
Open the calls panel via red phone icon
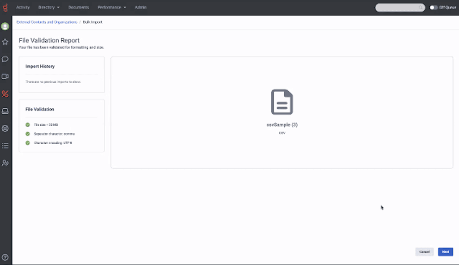coord(5,94)
